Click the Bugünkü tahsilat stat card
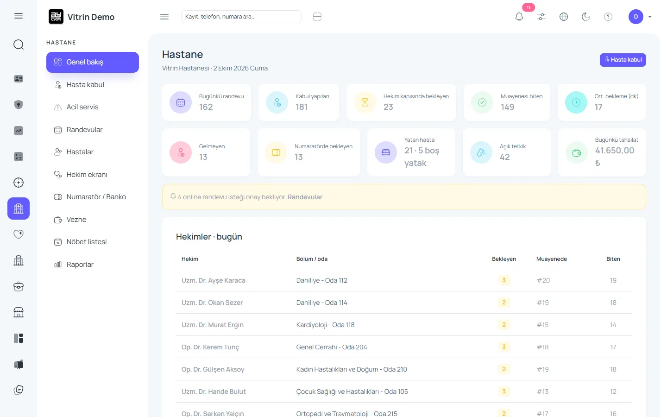Viewport: 667px width, 417px height. pos(602,152)
